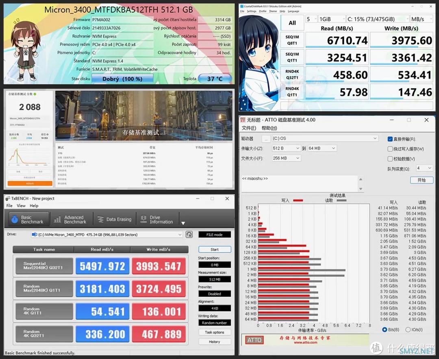Screen dimensions: 439x359
Task: Run All tests in CrystalDiskMark
Action: (292, 23)
